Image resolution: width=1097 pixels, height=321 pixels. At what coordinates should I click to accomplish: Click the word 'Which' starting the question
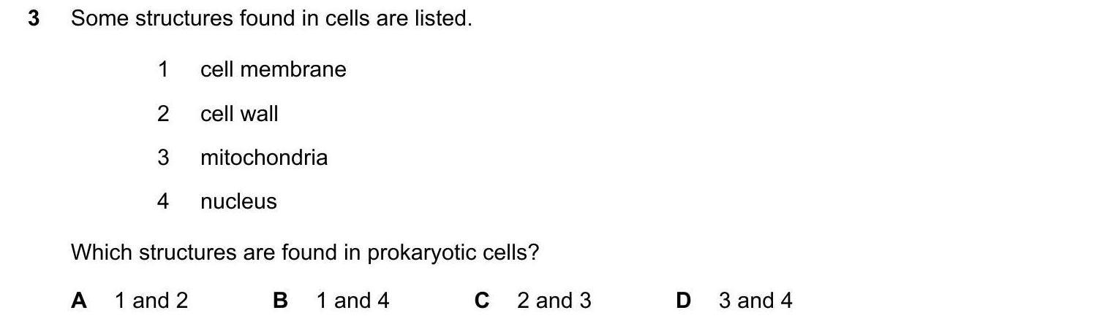pos(102,253)
